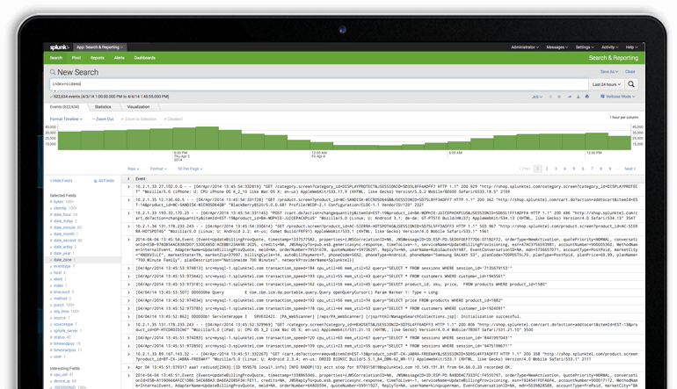Print the search results
677x389 pixels.
(586, 97)
